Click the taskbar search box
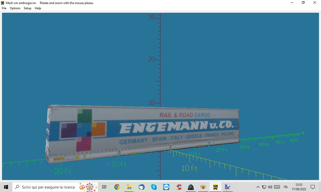Viewport: 321px width, 192px height. (x=55, y=187)
